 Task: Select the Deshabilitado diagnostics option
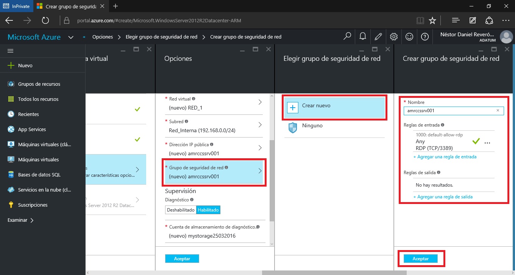click(x=181, y=210)
